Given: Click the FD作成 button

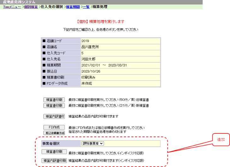Looking at the screenshot, I should pyautogui.click(x=54, y=127).
